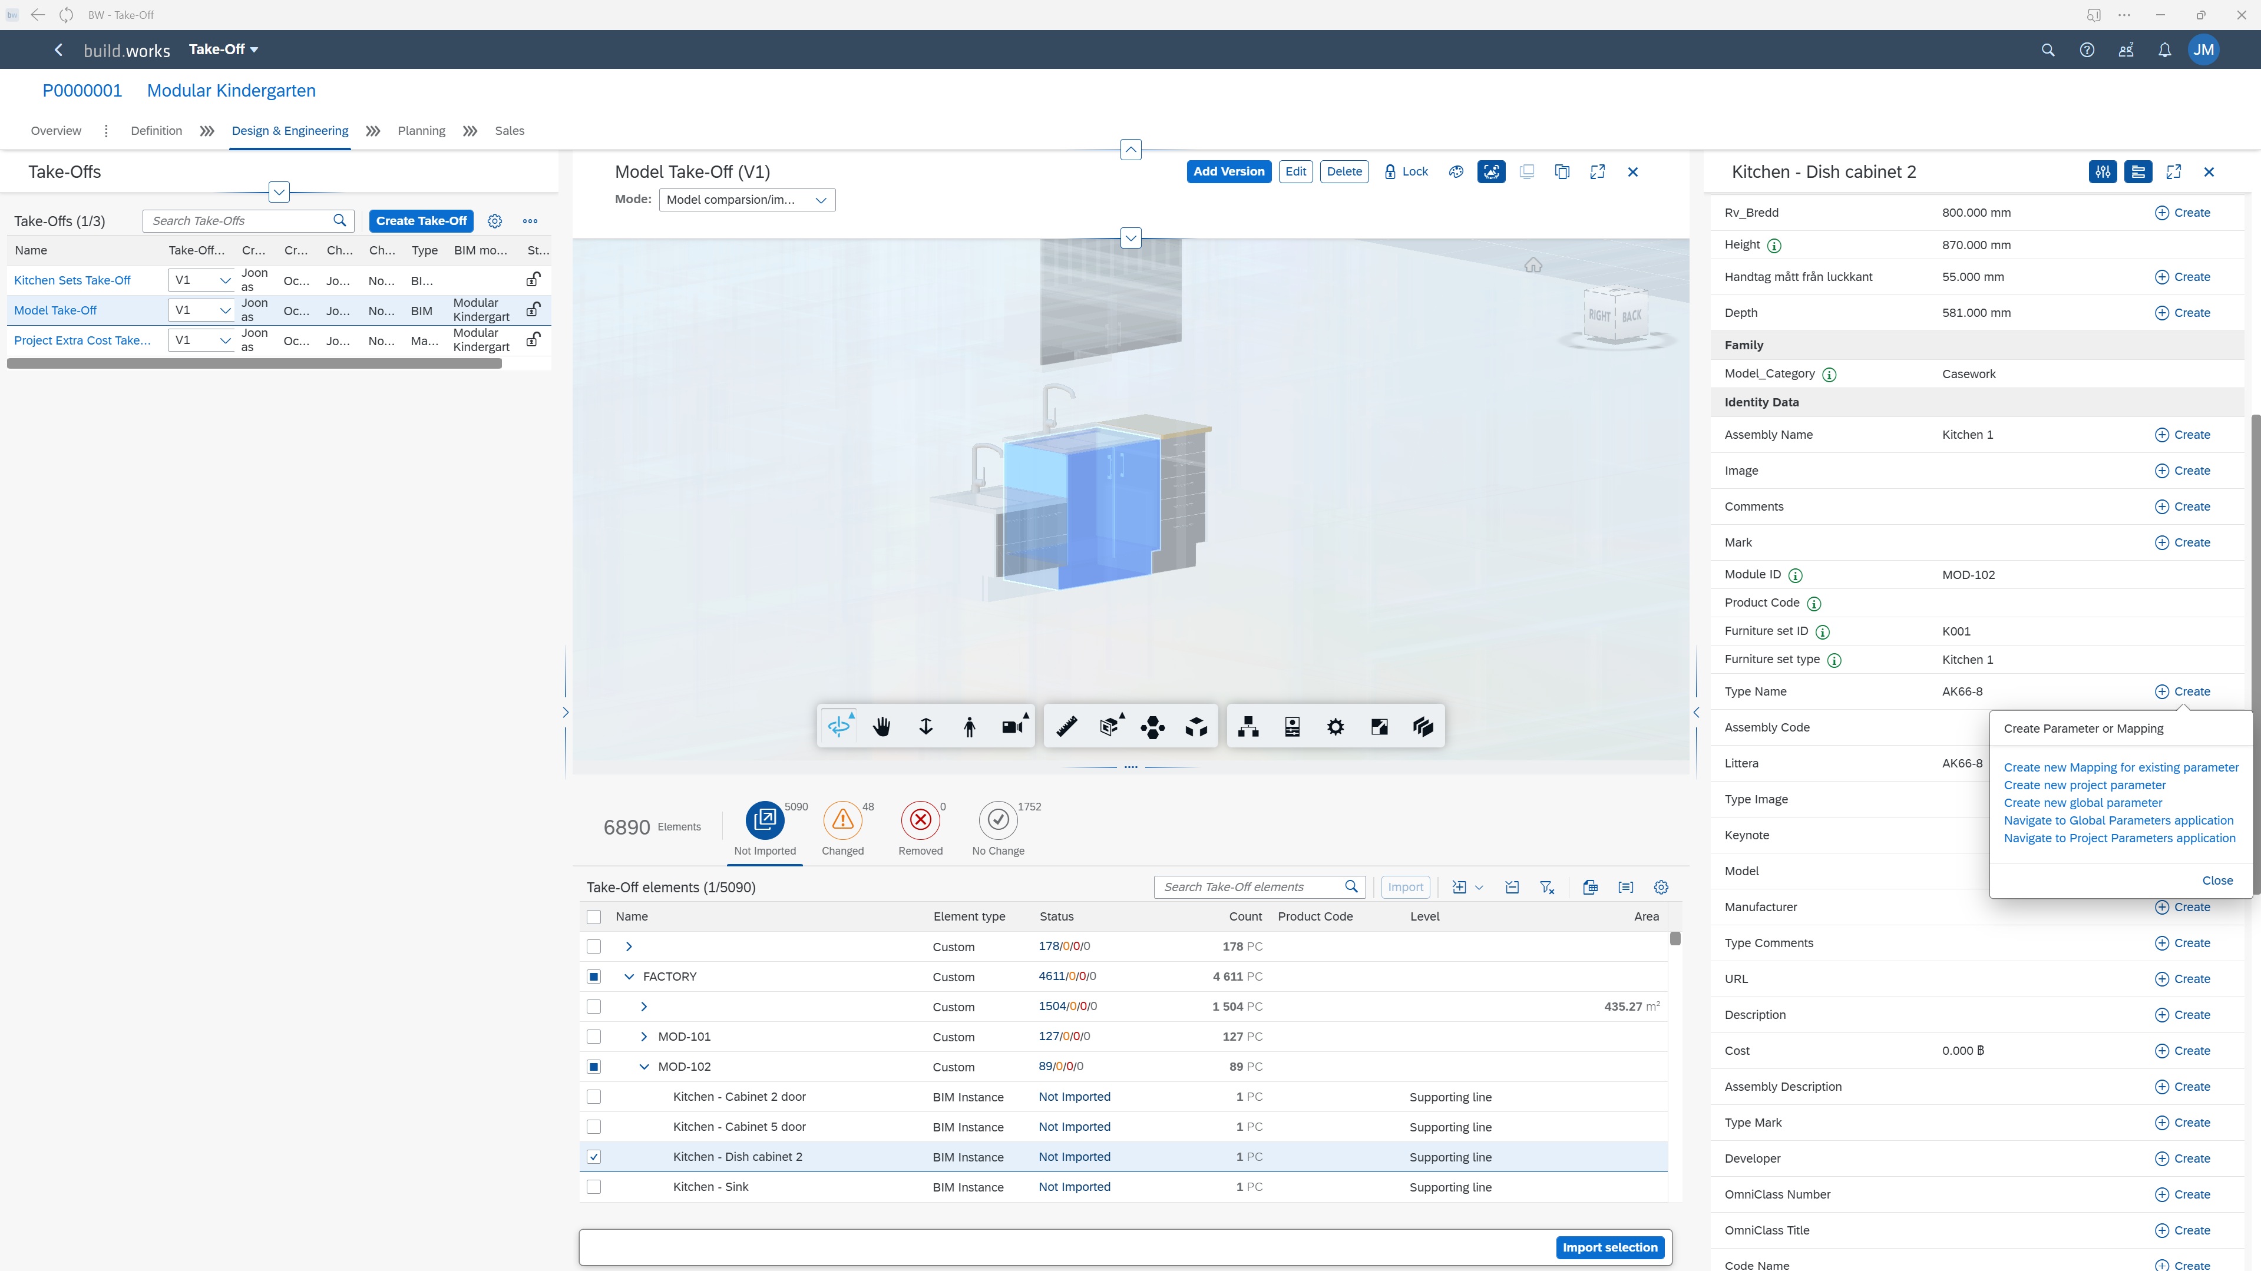Screen dimensions: 2261x1271
Task: Open the model browser structure icon
Action: [x=1248, y=727]
